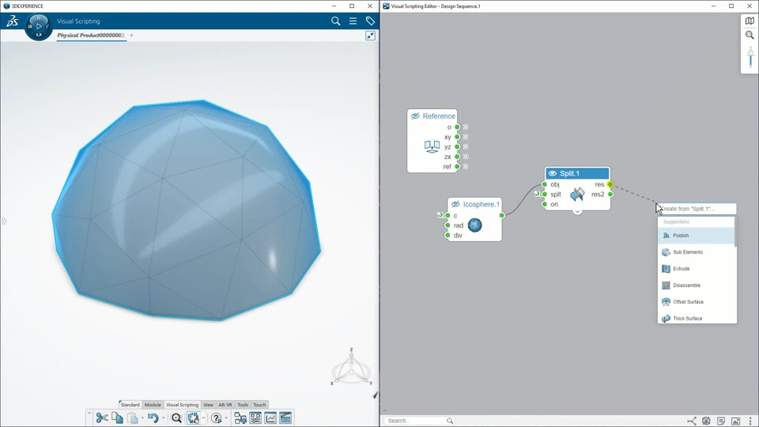Image resolution: width=759 pixels, height=427 pixels.
Task: Click the last window icon in the bottom toolbar
Action: point(285,418)
